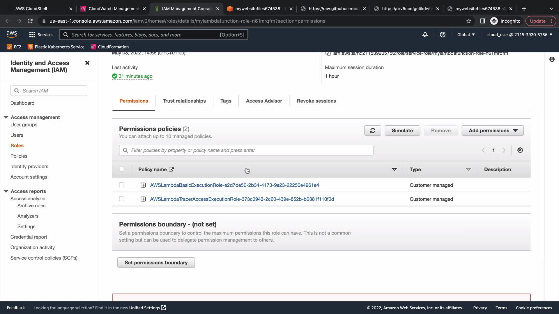The image size is (559, 314).
Task: Click the refresh policies icon button
Action: [372, 131]
